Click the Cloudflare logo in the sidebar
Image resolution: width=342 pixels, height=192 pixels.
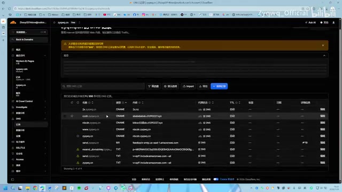(x=13, y=22)
